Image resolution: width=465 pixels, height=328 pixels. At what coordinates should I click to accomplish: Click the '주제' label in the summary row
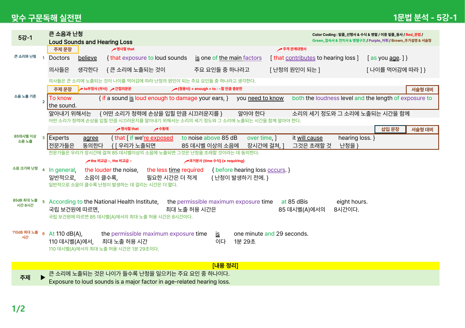(x=25, y=277)
